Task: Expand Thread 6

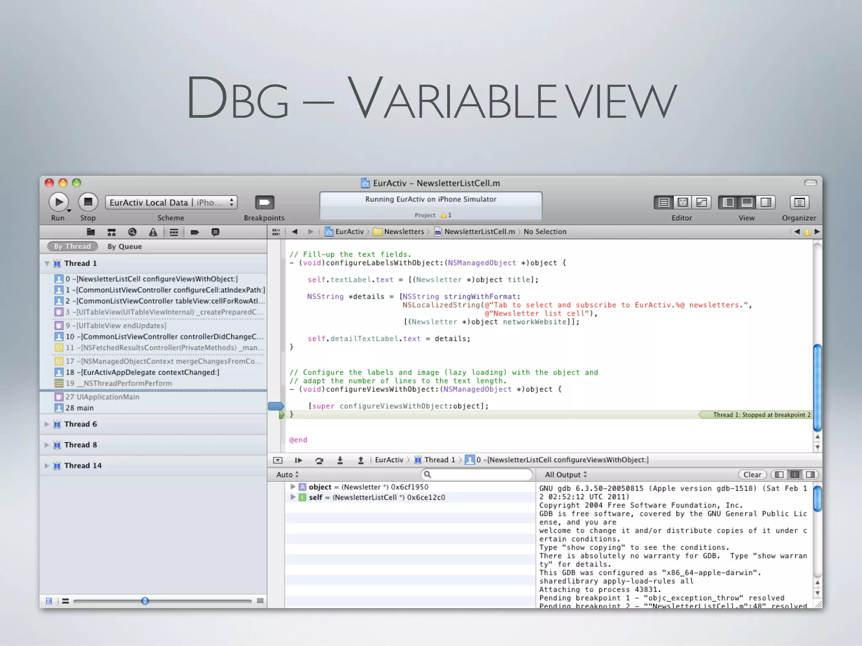Action: pyautogui.click(x=47, y=424)
